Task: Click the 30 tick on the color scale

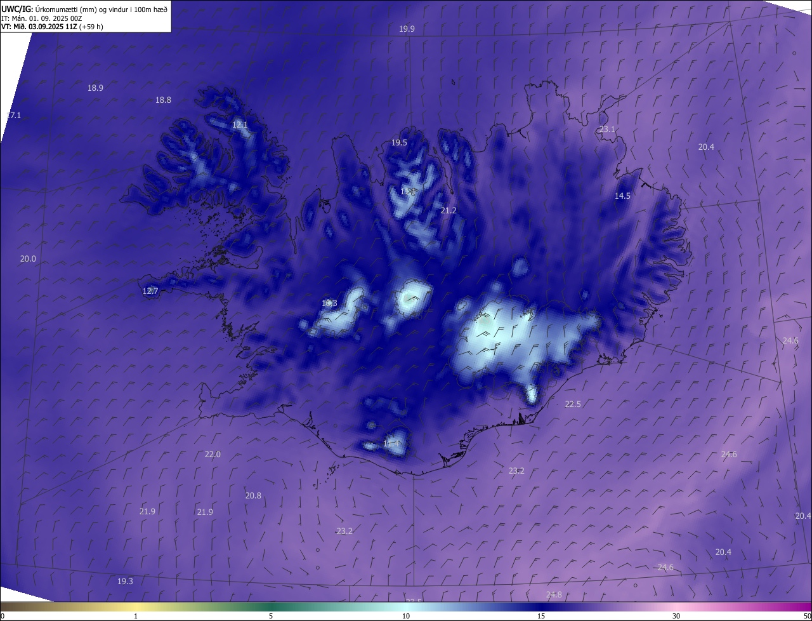Action: 676,616
